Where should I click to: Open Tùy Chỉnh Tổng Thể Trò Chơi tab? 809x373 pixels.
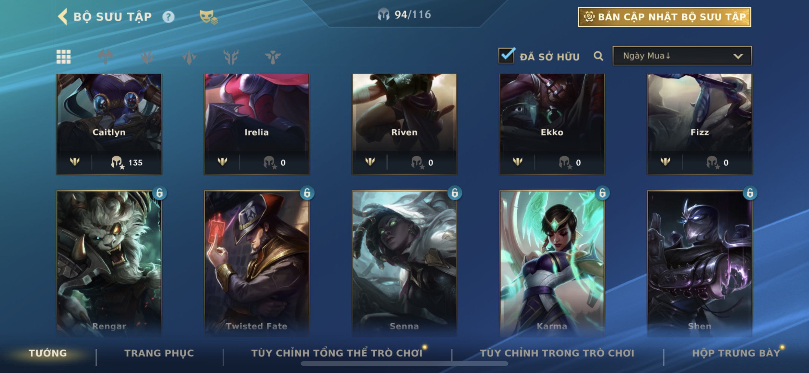(x=337, y=353)
